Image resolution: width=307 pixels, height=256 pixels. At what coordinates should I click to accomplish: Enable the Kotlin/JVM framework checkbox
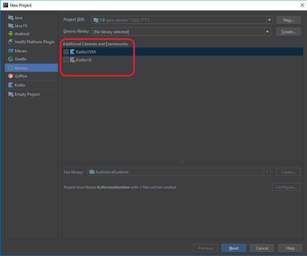point(66,52)
